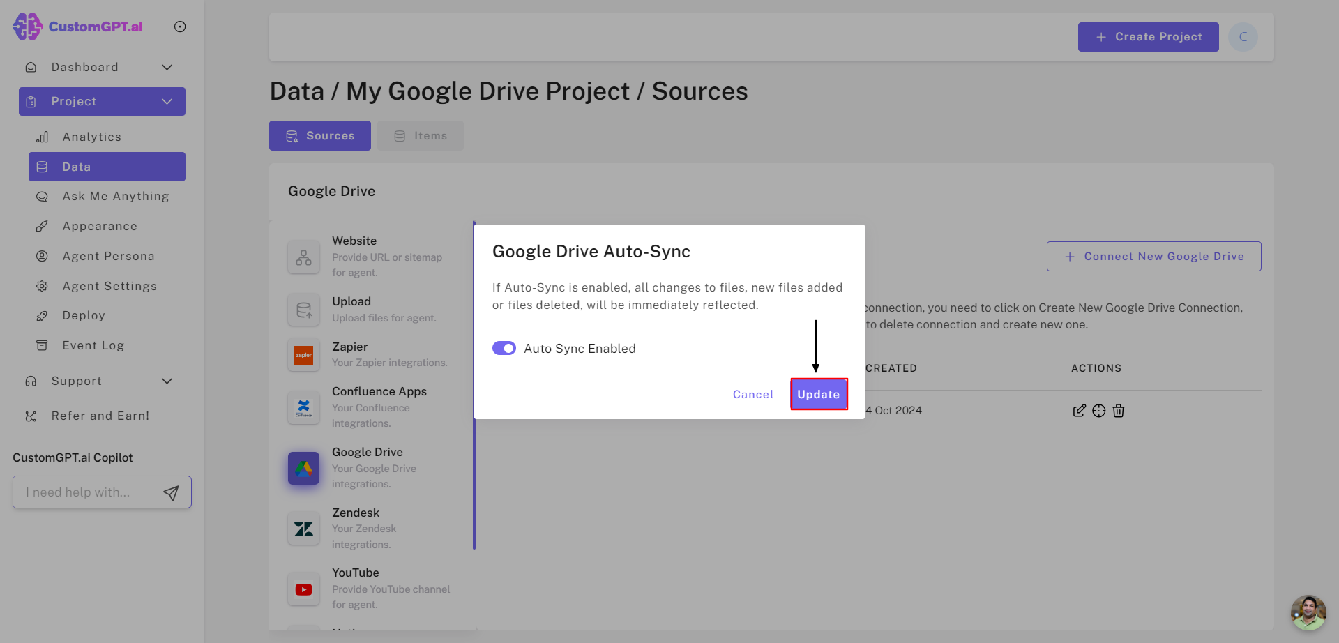Click the Support headset icon
Image resolution: width=1339 pixels, height=643 pixels.
(31, 381)
